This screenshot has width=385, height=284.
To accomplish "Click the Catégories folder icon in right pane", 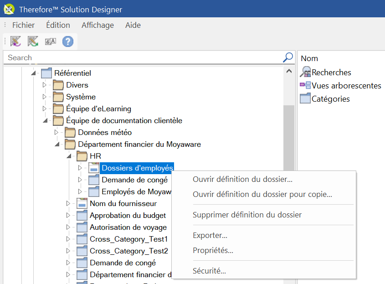I will [x=305, y=98].
